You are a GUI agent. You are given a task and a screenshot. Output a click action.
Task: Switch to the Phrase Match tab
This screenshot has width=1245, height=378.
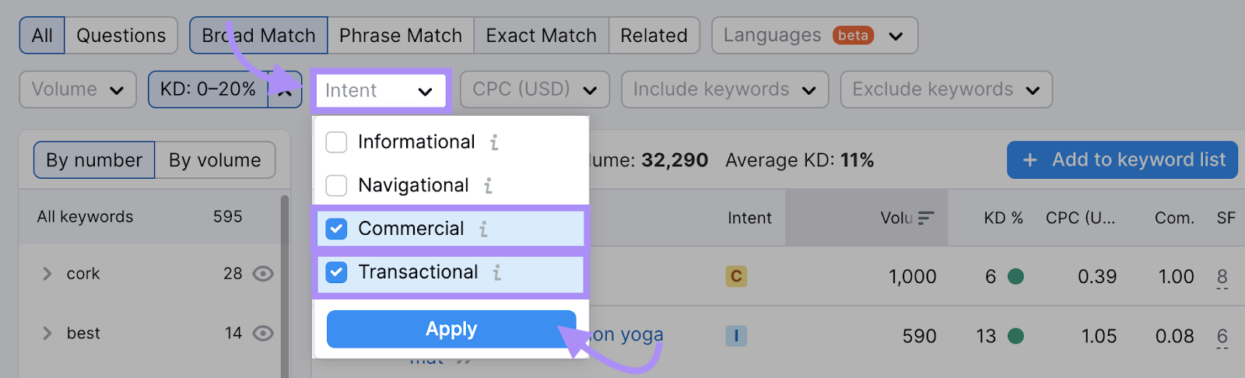point(401,36)
